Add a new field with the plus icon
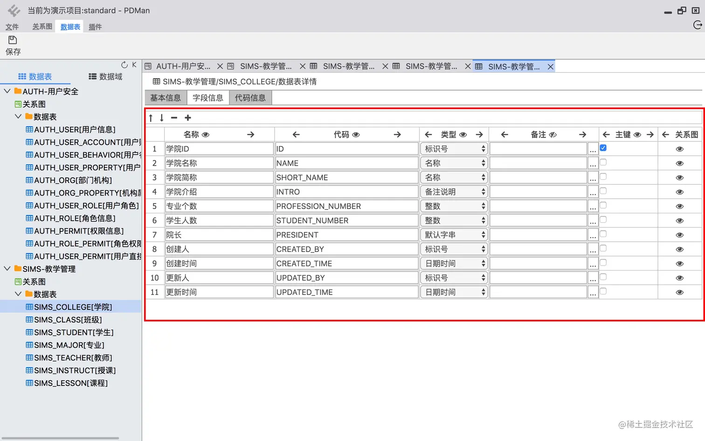This screenshot has height=441, width=705. 188,118
